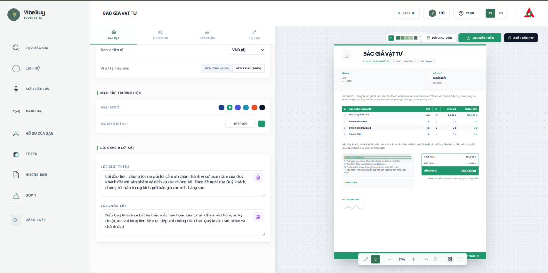Click the magnifier icon next to Tạo Báo Giá
Image resolution: width=548 pixels, height=273 pixels.
point(16,47)
